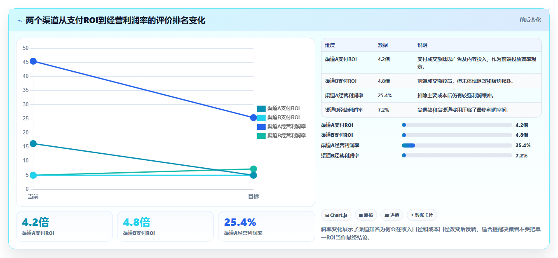Click the 说明 column header

point(422,45)
